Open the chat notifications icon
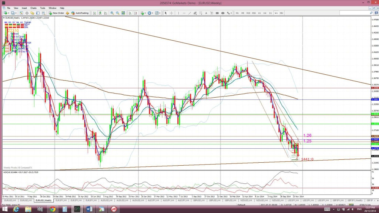 (376, 13)
